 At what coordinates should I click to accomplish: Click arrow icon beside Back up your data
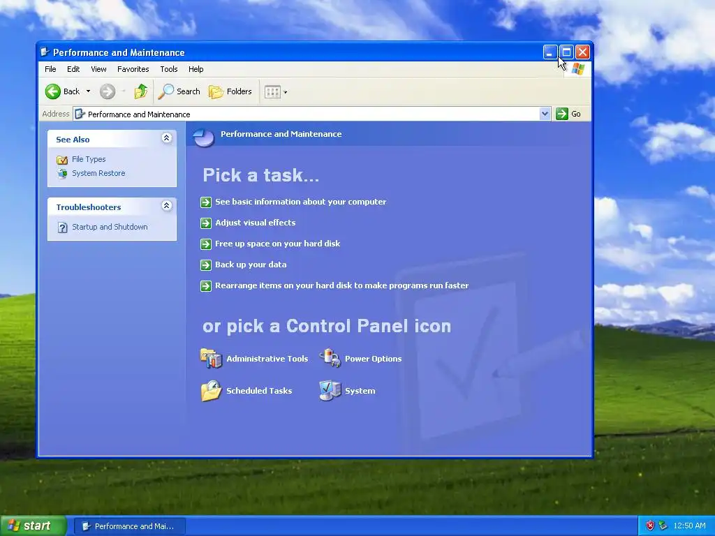(x=206, y=265)
